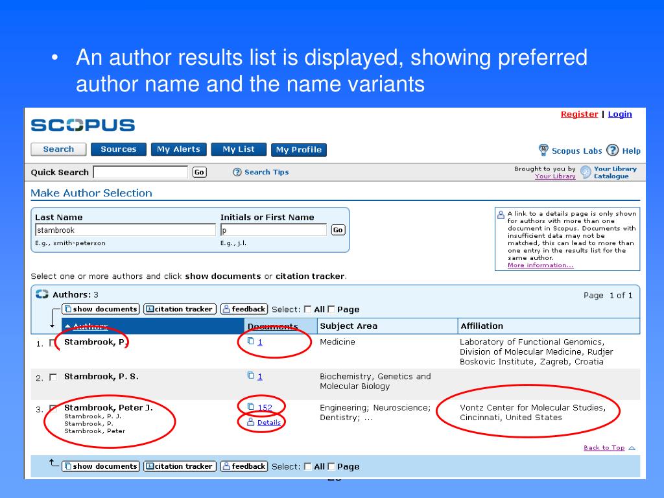Focus the Last Name field
This screenshot has height=498, width=664.
click(125, 230)
